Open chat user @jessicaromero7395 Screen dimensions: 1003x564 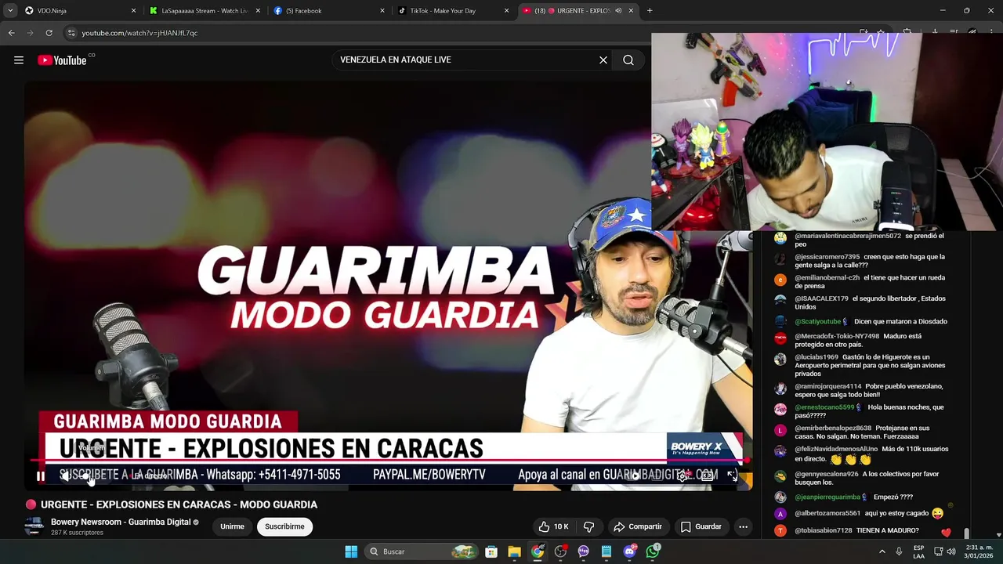[827, 257]
